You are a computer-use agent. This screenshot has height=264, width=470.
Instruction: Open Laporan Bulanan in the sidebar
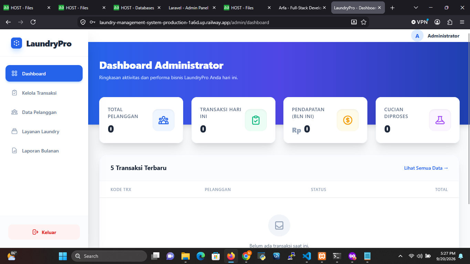tap(44, 151)
